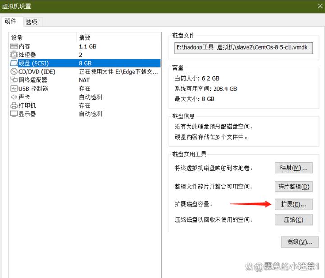Screen dimensions: 325x278
Task: Select the network adapter (网络适配器) icon
Action: coord(14,80)
